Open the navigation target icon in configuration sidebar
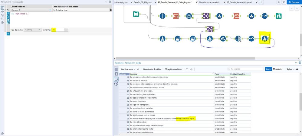Screen dimensions: 302x136 pos(2,15)
